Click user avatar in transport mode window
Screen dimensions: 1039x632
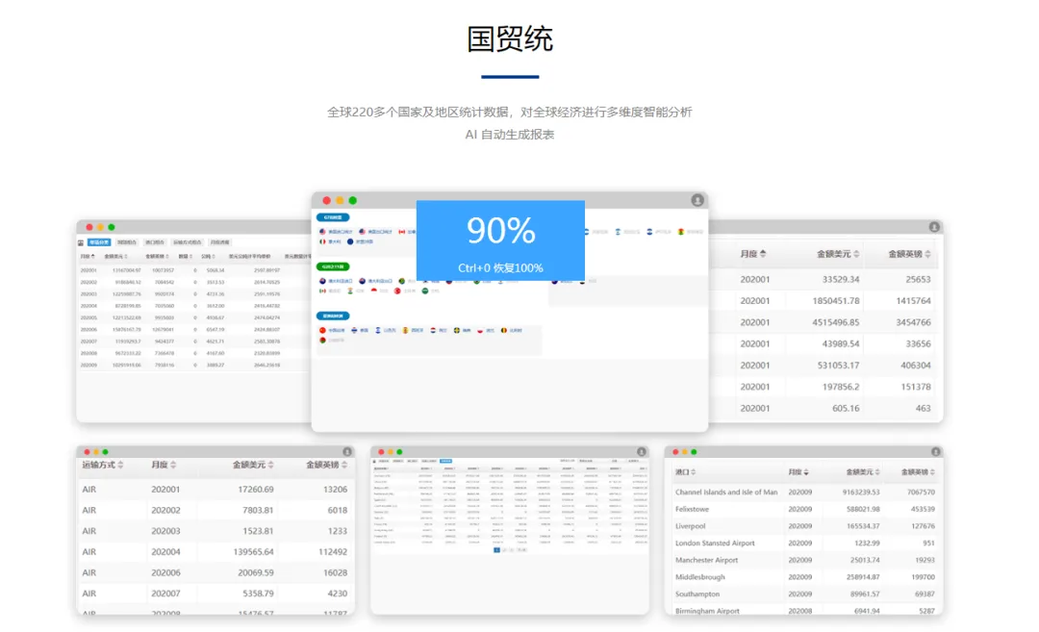click(345, 451)
